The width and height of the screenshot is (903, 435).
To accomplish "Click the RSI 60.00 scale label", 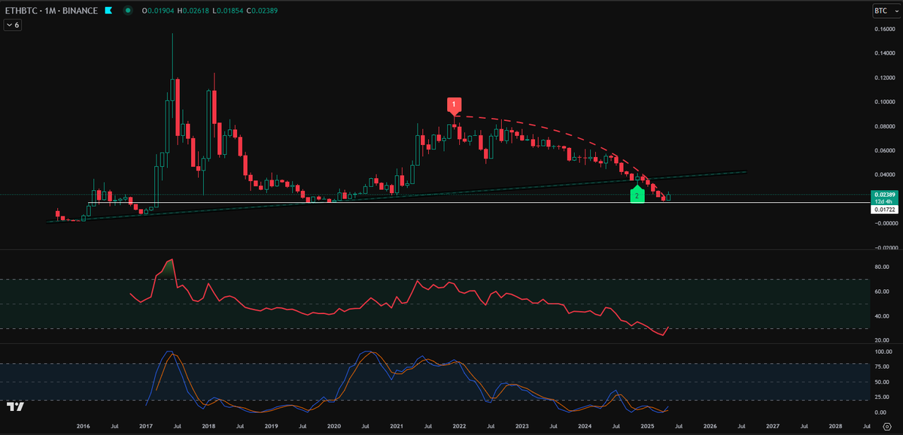I will 883,292.
